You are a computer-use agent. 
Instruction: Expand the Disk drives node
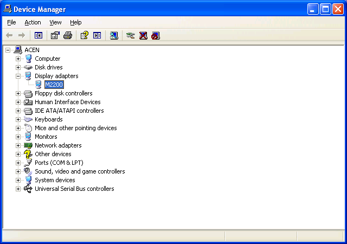[18, 67]
